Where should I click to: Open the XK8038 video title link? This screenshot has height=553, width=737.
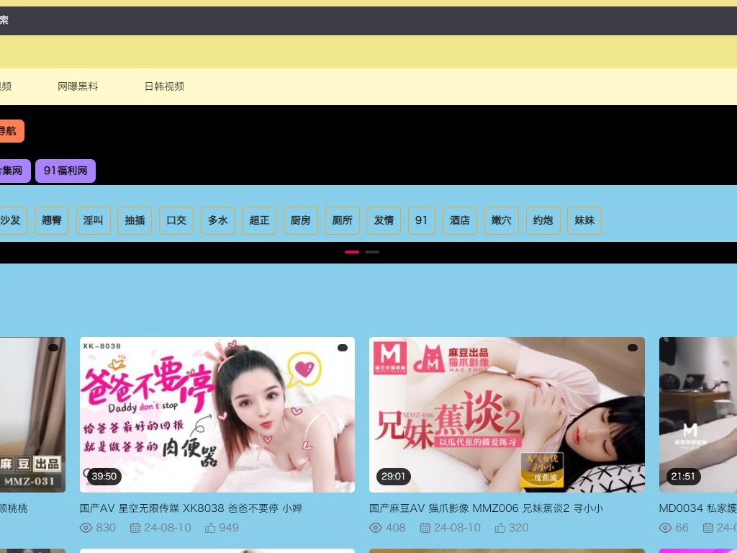pyautogui.click(x=191, y=508)
